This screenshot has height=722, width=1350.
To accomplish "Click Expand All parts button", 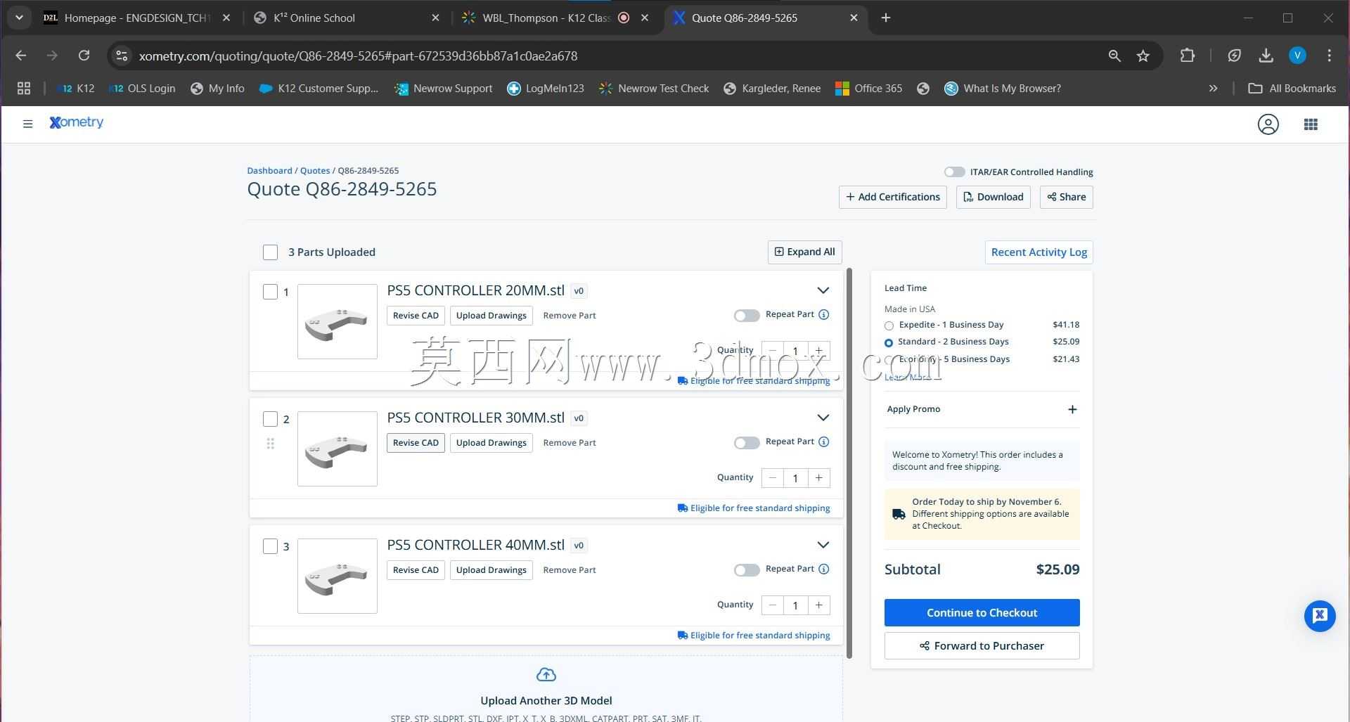I will [x=804, y=252].
